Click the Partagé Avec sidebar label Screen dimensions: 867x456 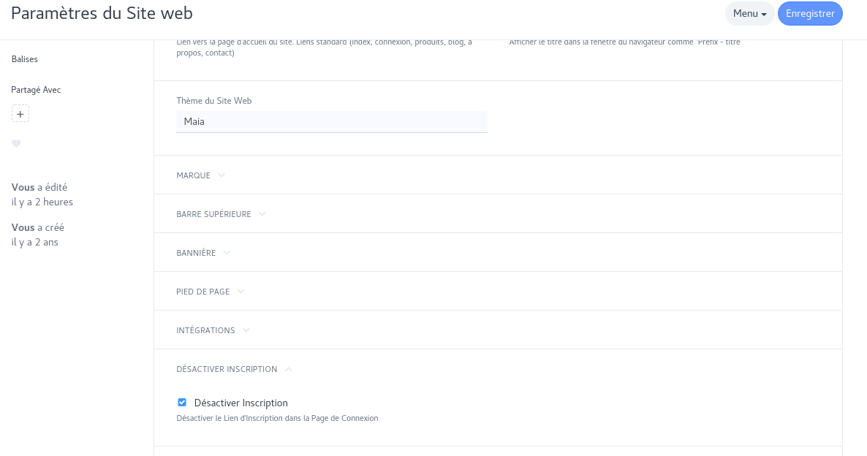click(37, 90)
